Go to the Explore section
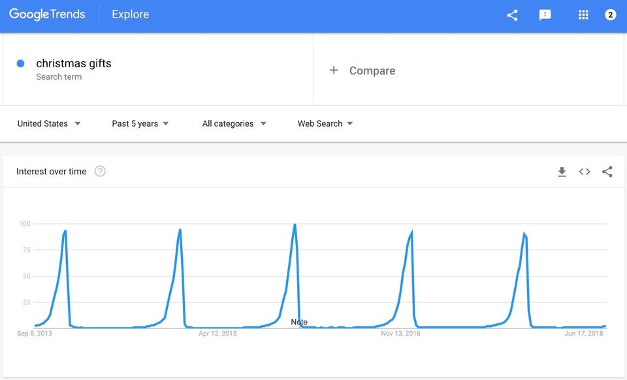The image size is (627, 380). (x=130, y=14)
